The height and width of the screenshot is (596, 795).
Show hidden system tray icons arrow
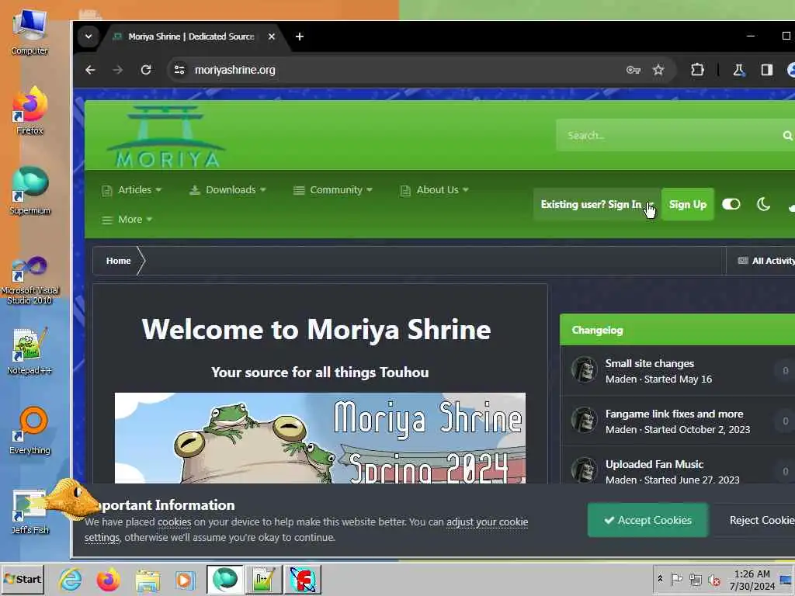click(660, 579)
